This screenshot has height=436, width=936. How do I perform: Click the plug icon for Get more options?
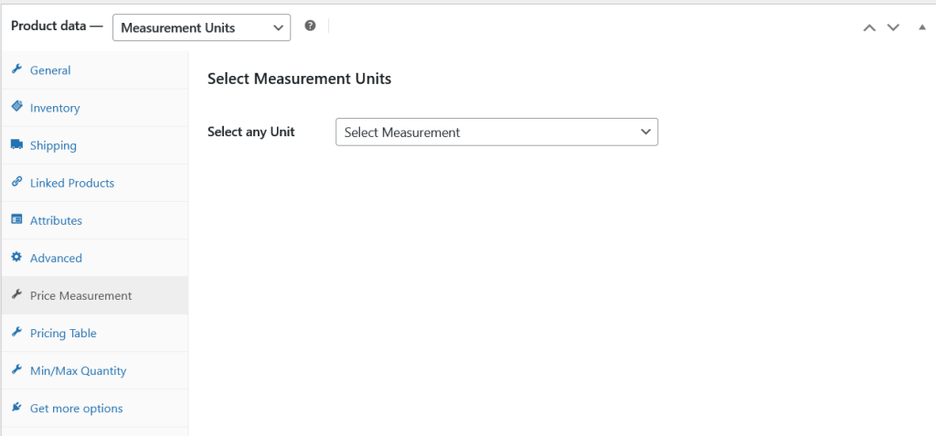[x=16, y=408]
